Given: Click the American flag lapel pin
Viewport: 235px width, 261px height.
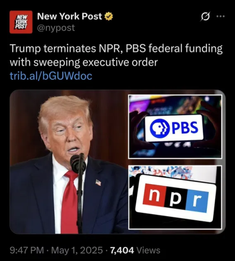Looking at the screenshot, I should [98, 183].
